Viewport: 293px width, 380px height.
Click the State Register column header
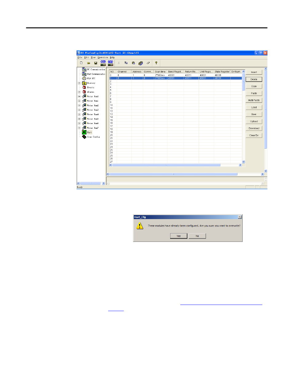tap(222, 72)
